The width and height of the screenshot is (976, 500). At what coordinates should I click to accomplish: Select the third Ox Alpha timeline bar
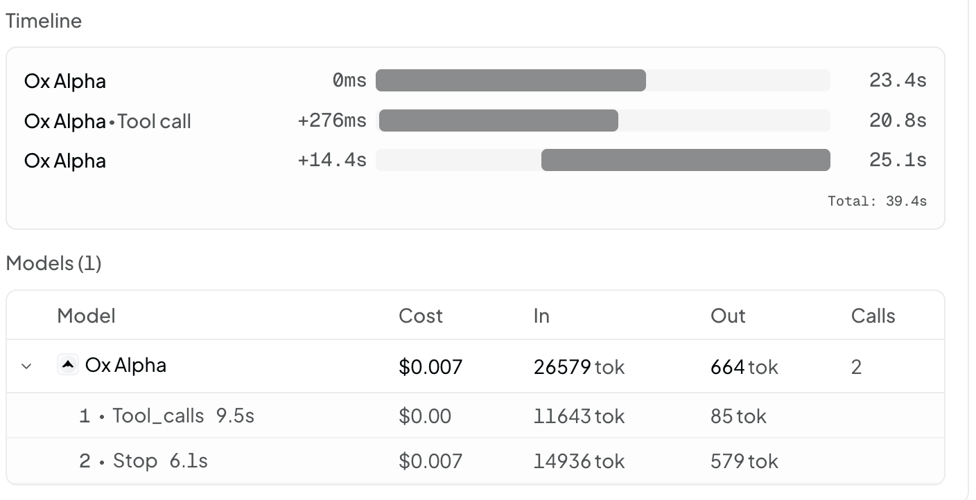tap(686, 160)
